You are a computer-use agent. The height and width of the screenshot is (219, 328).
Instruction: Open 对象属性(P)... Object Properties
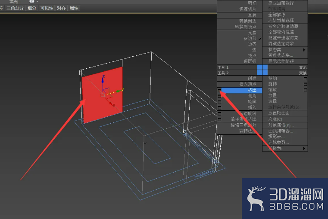click(x=281, y=125)
